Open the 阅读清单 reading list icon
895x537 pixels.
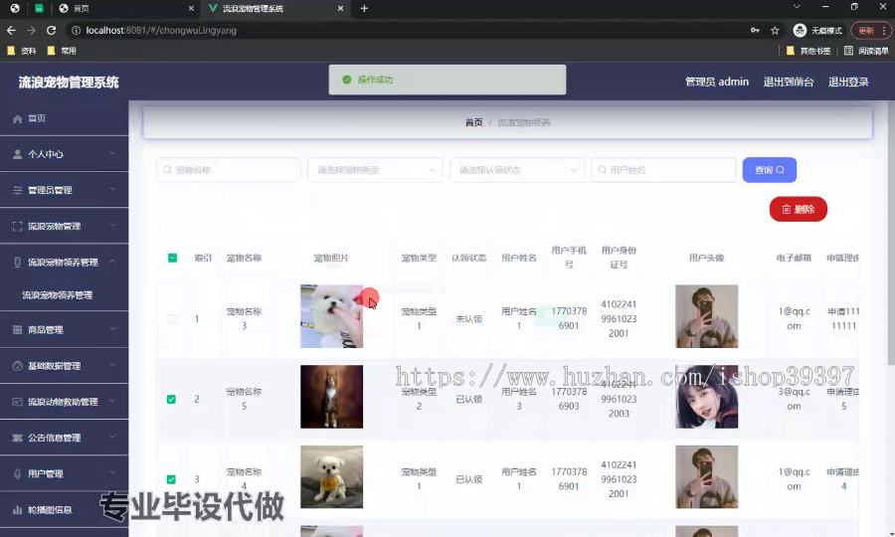[x=849, y=51]
